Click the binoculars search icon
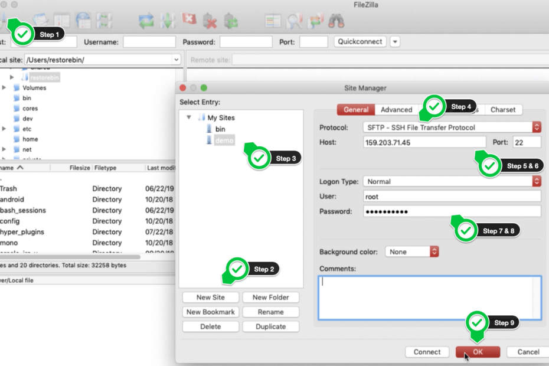Viewport: 549px width, 366px height. 336,21
